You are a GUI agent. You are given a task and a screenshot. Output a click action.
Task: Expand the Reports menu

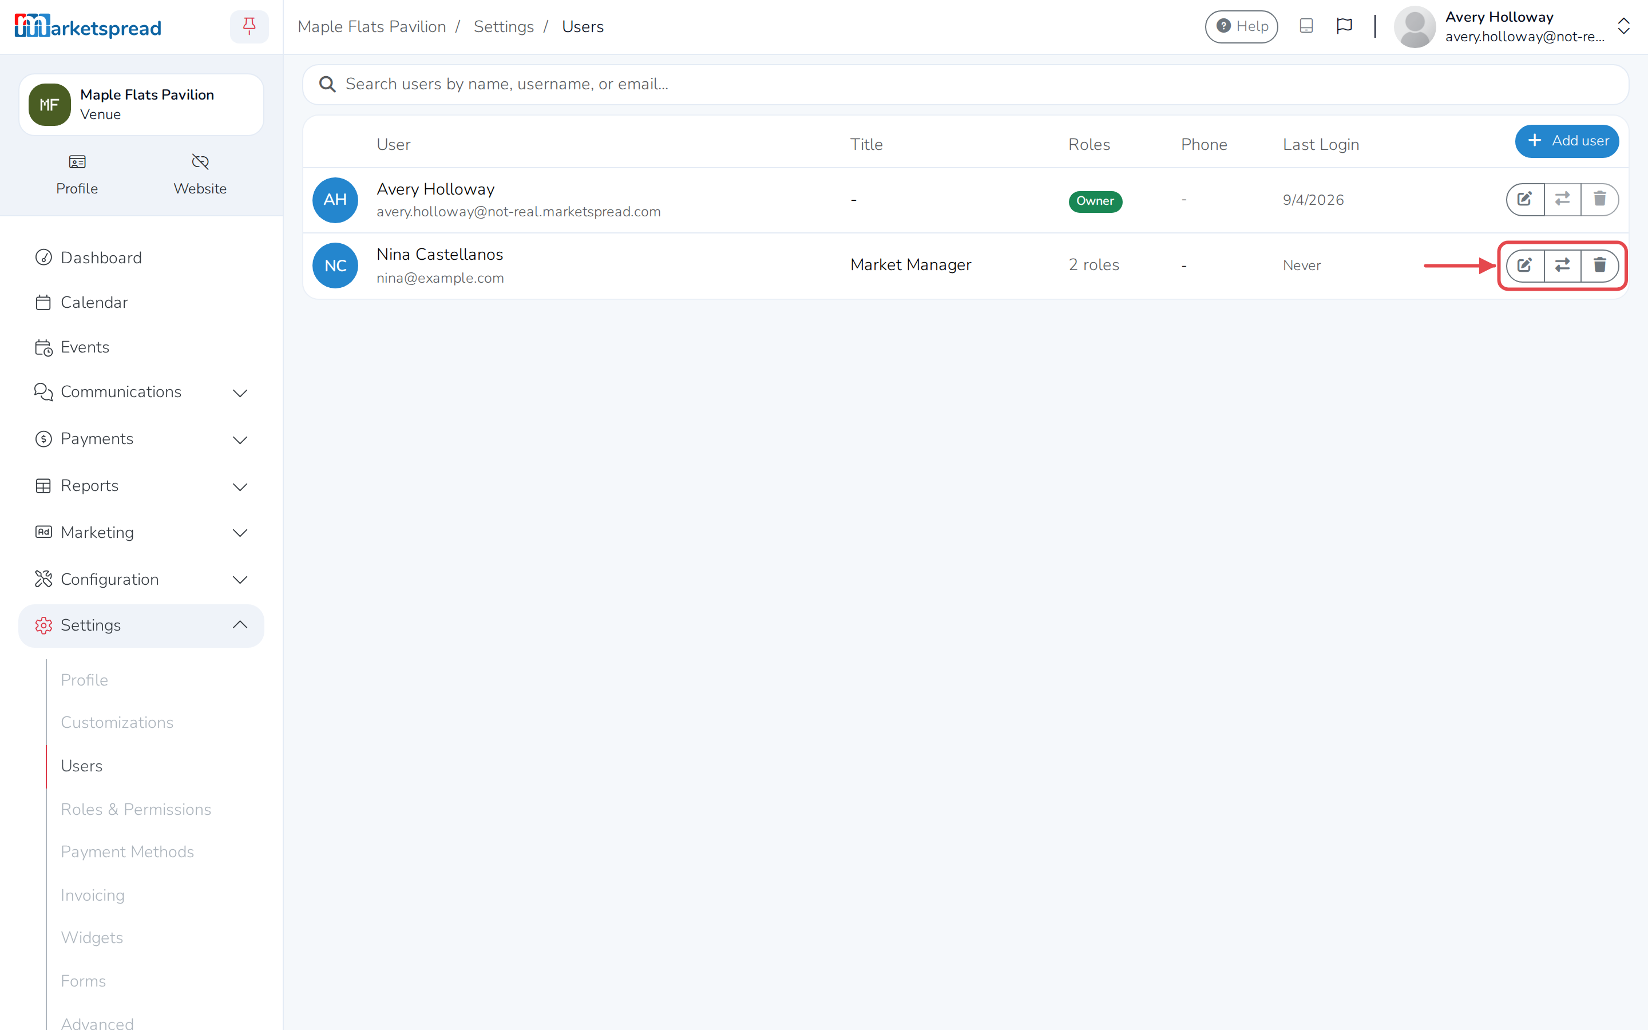(141, 486)
